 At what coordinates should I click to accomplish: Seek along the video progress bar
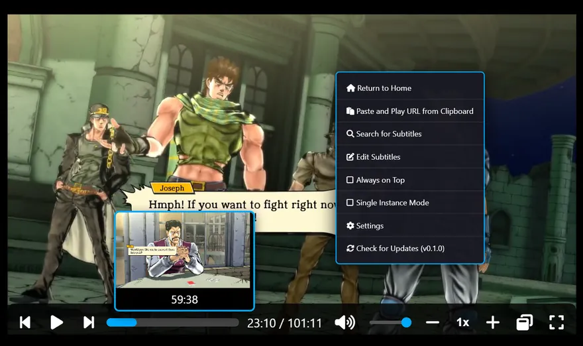[x=172, y=323]
